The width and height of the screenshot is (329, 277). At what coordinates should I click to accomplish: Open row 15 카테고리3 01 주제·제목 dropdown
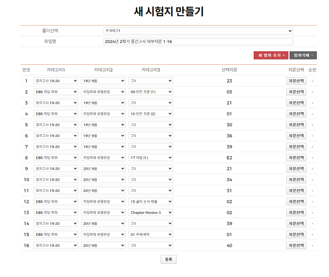click(151, 234)
